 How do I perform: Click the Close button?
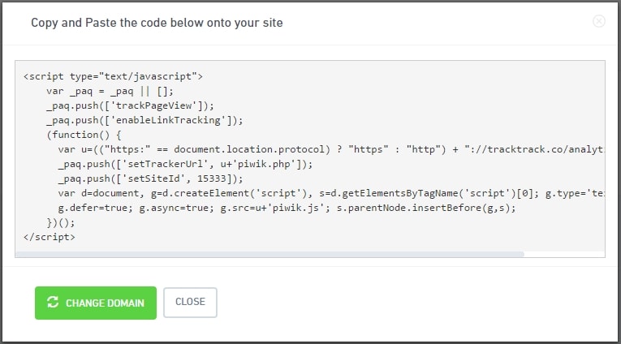190,303
